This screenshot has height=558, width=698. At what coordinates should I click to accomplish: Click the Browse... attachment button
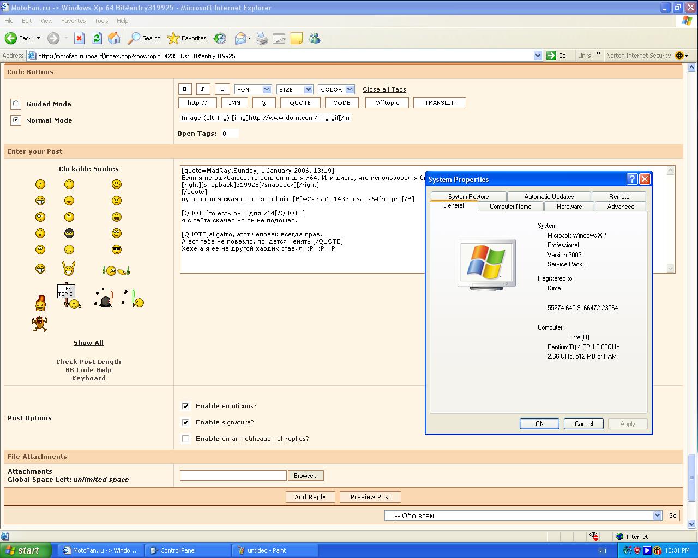tap(306, 476)
